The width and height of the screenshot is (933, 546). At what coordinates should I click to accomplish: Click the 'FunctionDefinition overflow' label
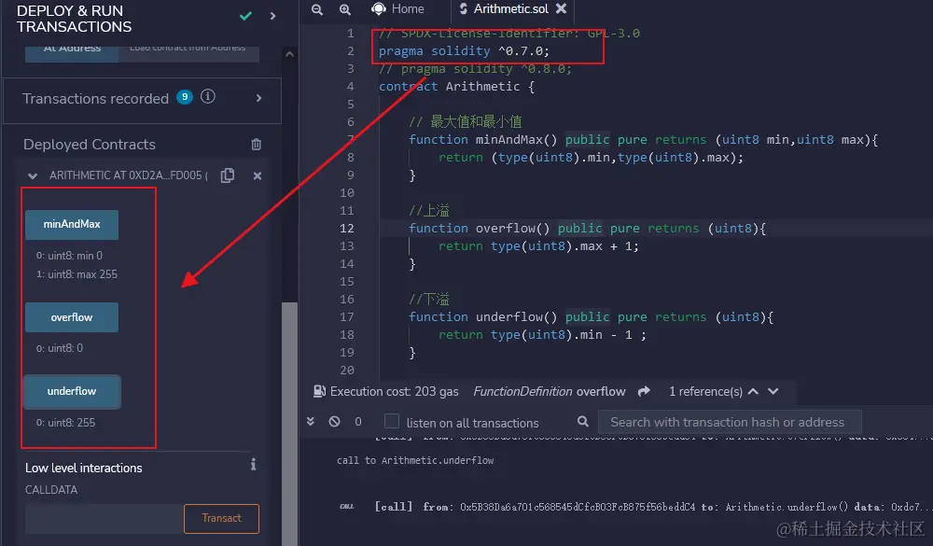pos(550,391)
